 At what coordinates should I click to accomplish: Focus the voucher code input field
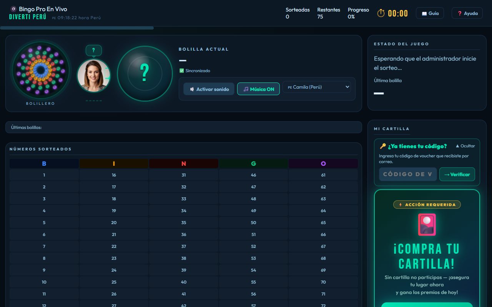coord(408,174)
